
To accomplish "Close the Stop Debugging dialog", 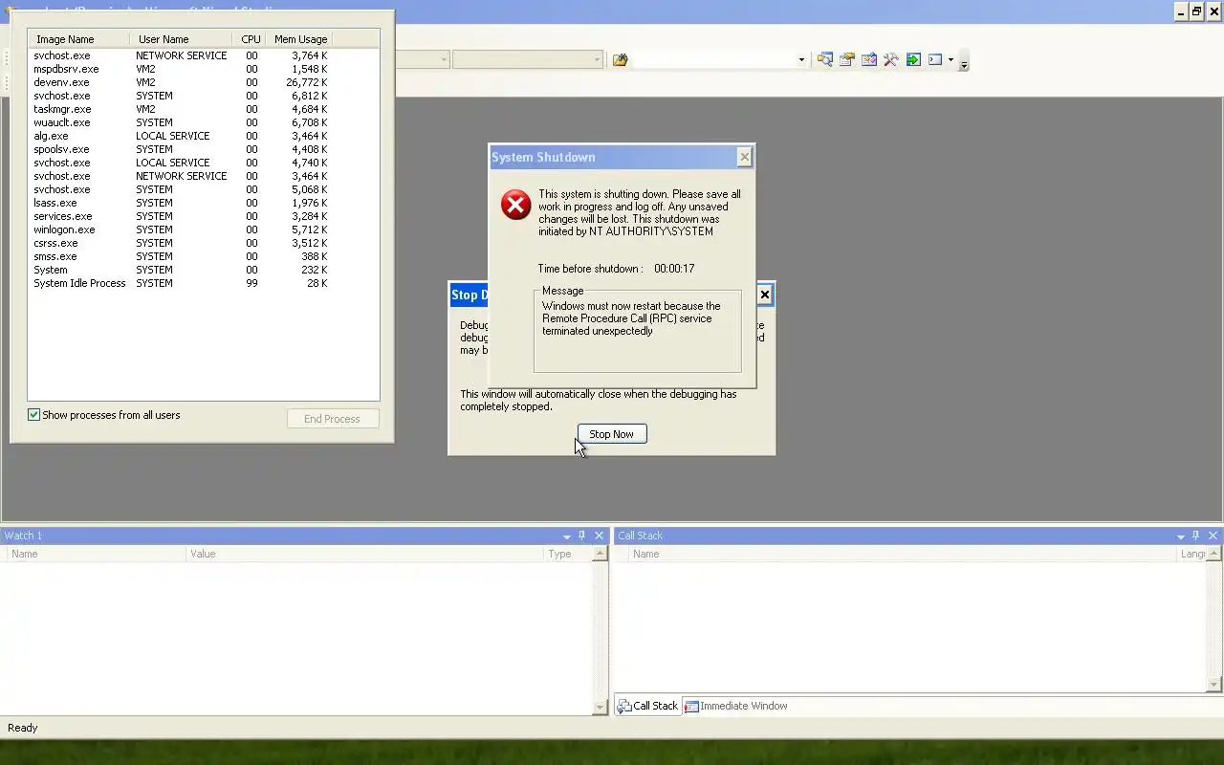I will click(x=765, y=295).
